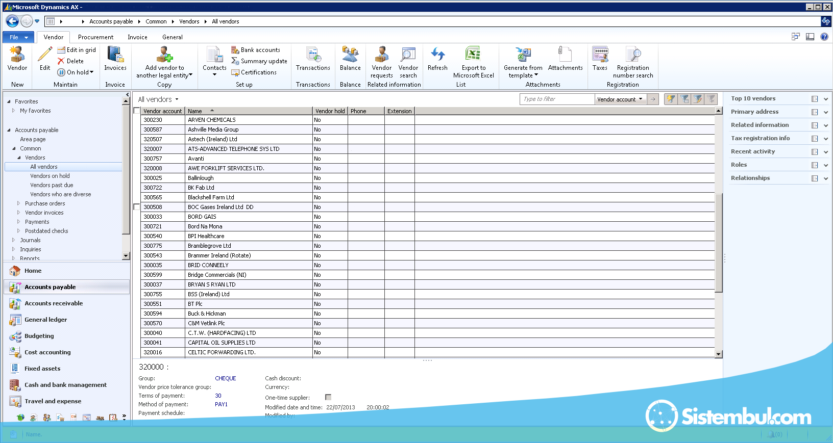Open the All vendors view dropdown
The width and height of the screenshot is (833, 443).
click(x=177, y=99)
